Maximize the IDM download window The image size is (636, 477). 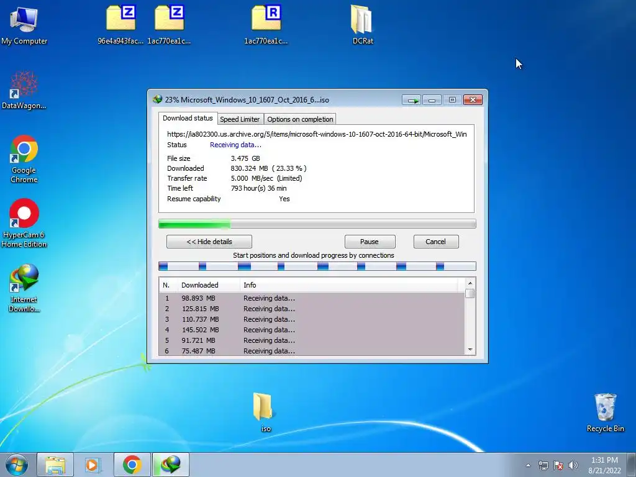[452, 100]
